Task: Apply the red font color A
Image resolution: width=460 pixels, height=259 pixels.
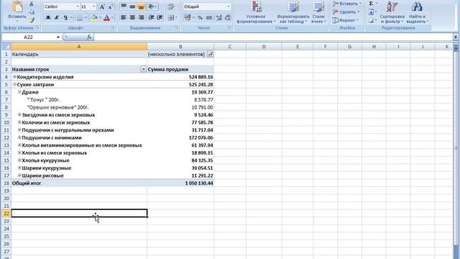Action: point(107,18)
